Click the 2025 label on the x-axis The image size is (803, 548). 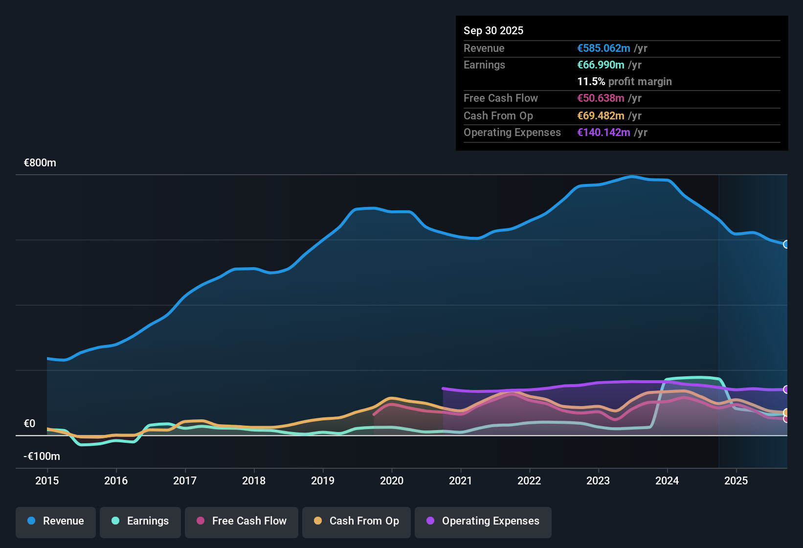tap(737, 481)
